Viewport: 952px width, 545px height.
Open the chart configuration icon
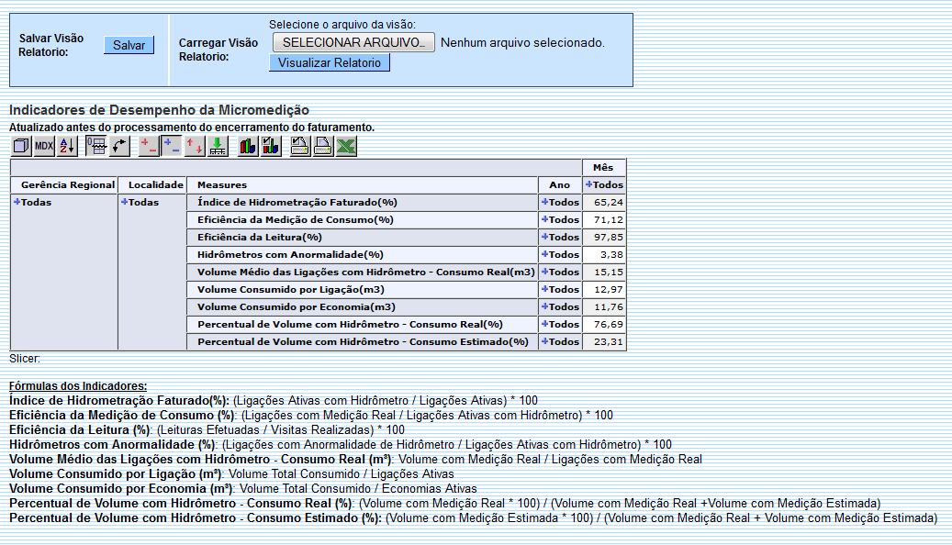coord(271,145)
